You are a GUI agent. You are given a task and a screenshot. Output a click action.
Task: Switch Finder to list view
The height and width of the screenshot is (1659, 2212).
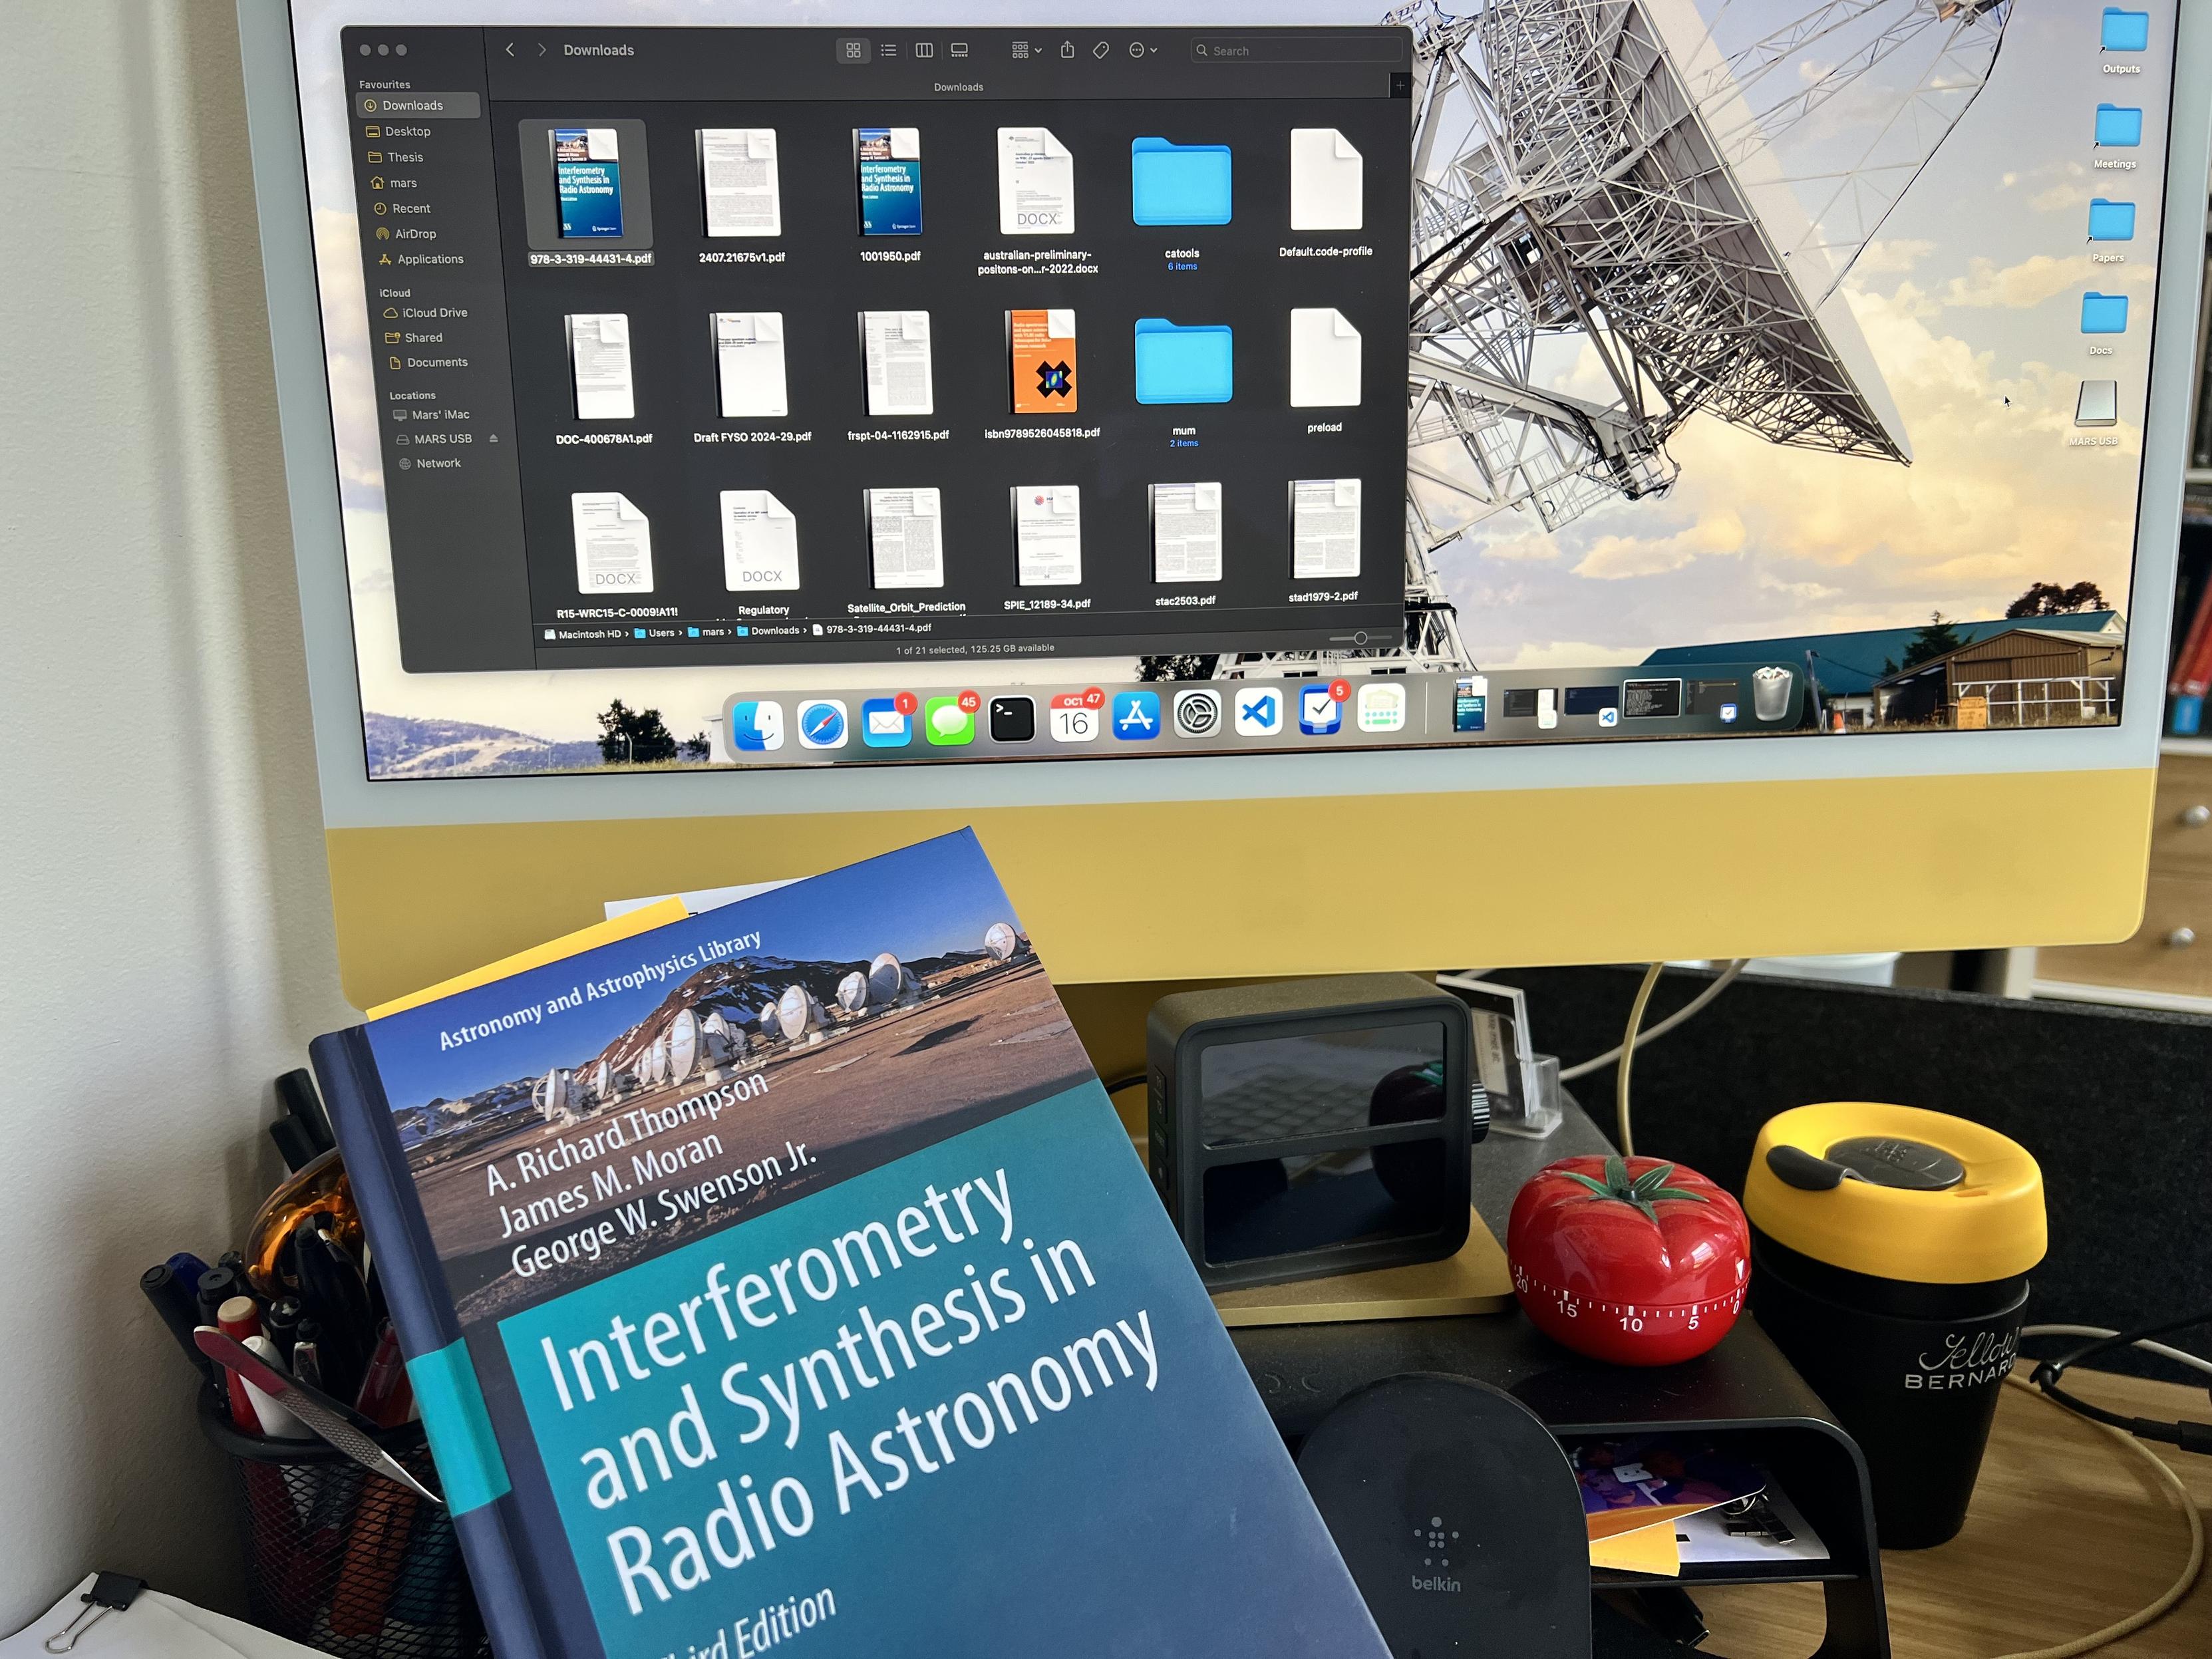coord(888,50)
